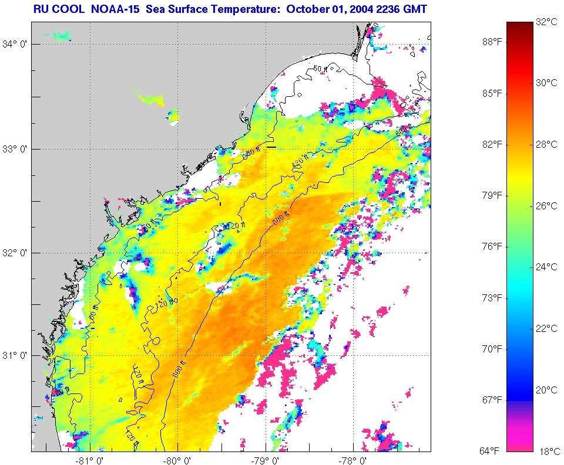Click the 22°C colorbar label
The width and height of the screenshot is (564, 465).
click(546, 328)
